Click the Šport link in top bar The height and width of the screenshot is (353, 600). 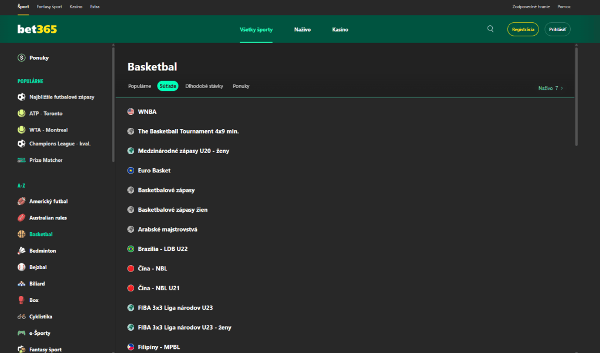coord(23,7)
